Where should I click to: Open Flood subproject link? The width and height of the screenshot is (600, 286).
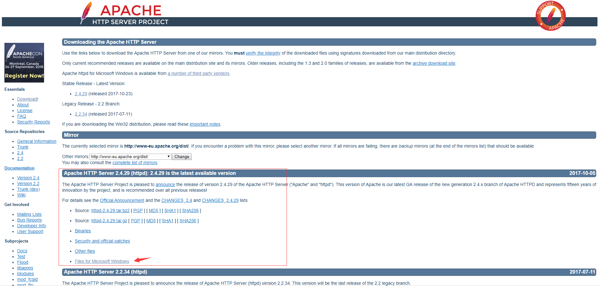click(x=23, y=262)
